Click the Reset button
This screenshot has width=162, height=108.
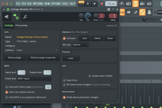[x=110, y=38]
